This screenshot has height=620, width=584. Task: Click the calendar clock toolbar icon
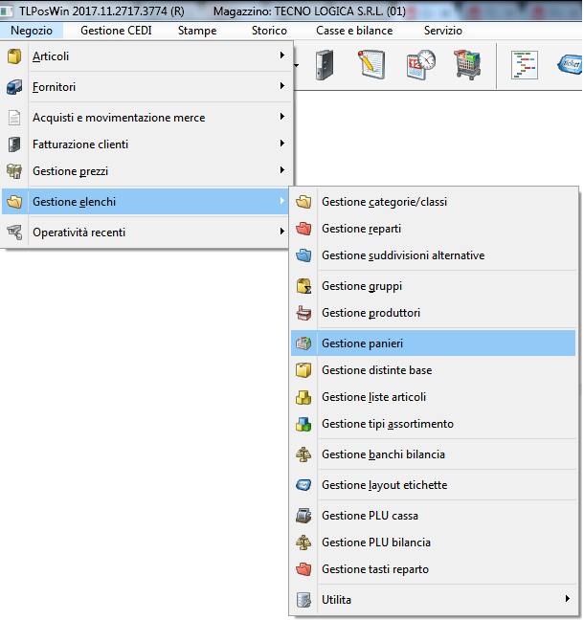coord(419,65)
